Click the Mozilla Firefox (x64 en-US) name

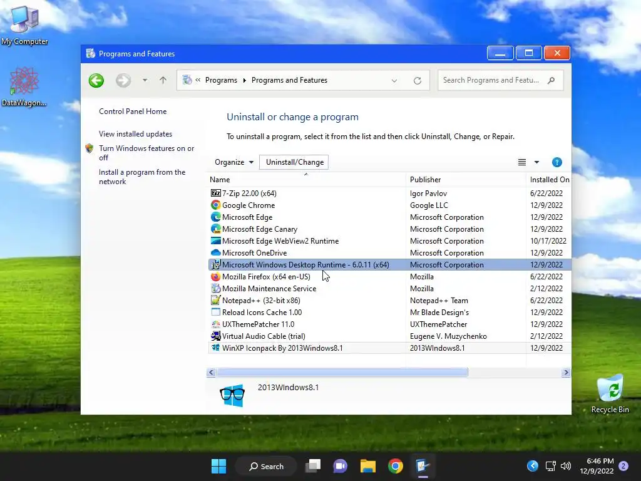coord(266,276)
